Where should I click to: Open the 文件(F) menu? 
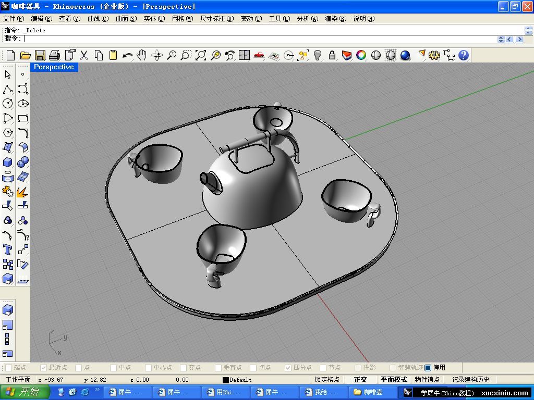click(x=14, y=19)
